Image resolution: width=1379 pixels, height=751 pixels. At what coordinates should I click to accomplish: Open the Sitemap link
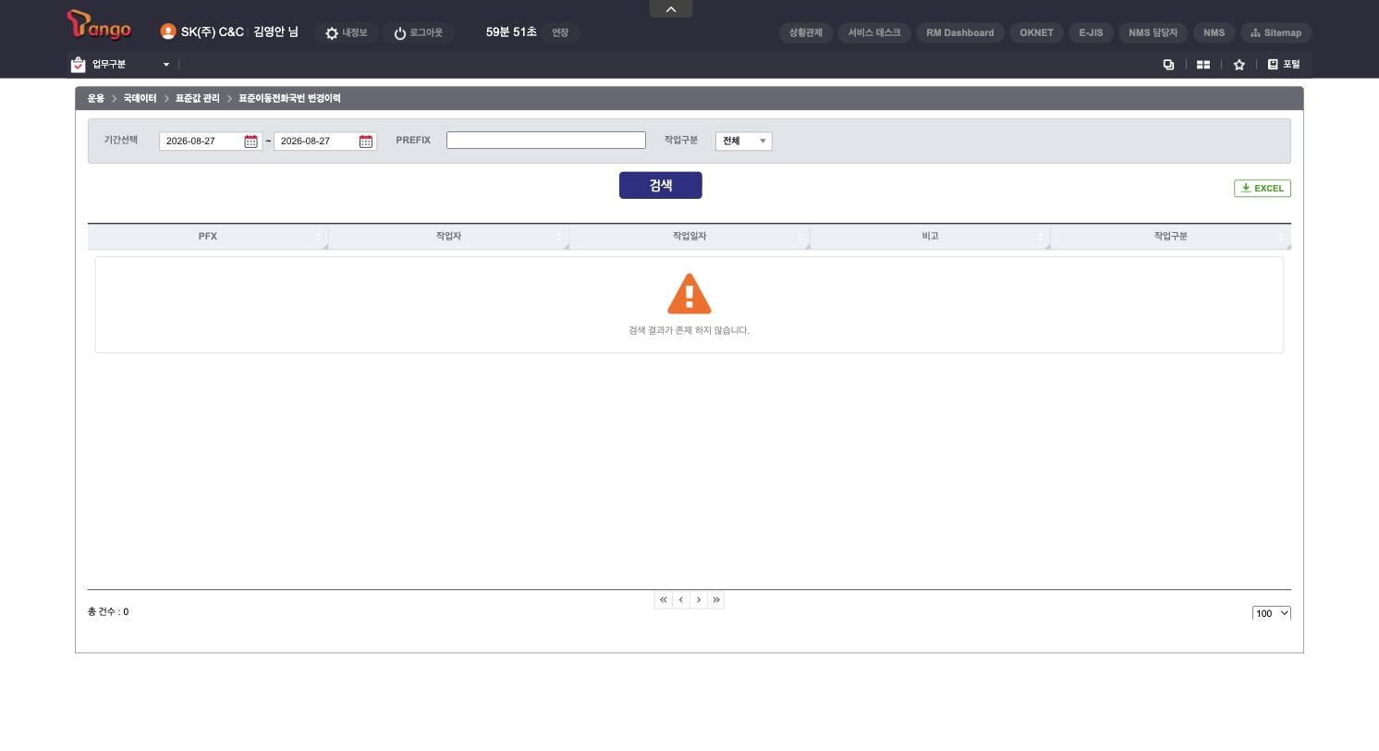point(1275,33)
